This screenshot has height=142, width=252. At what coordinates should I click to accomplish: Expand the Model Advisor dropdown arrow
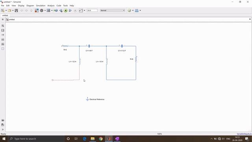pyautogui.click(x=133, y=11)
